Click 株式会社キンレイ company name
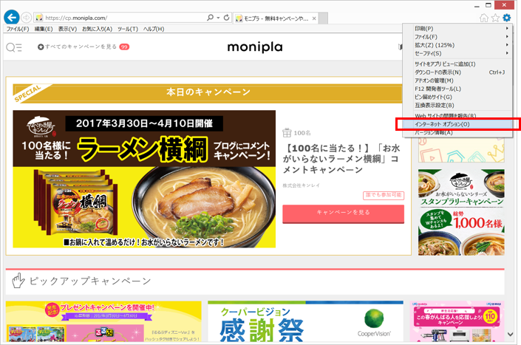 click(301, 185)
